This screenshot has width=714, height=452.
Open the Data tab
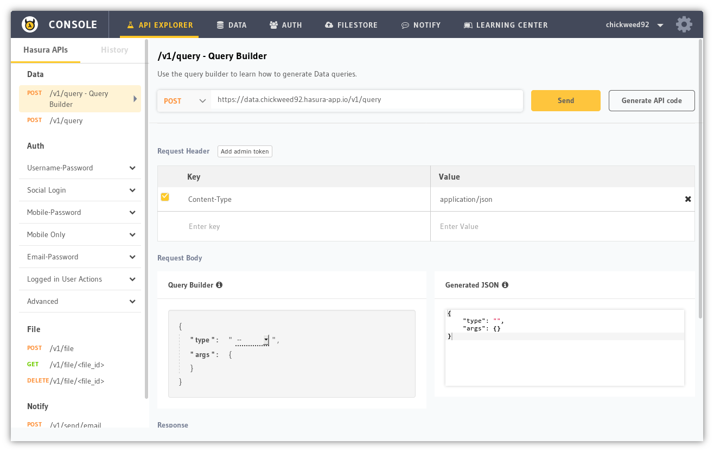coord(231,25)
